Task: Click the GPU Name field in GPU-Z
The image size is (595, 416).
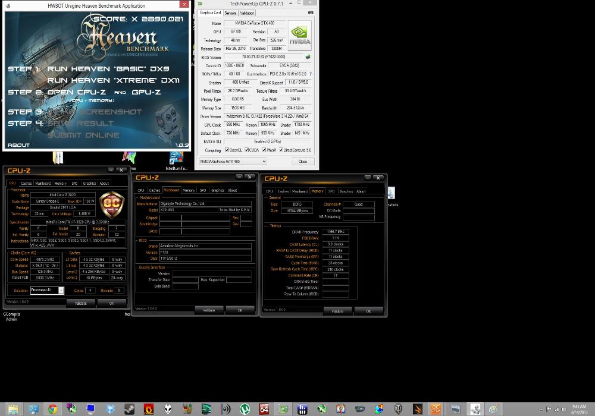Action: (x=255, y=23)
